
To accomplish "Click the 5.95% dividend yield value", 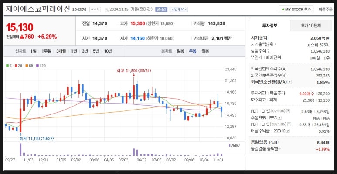I will point(324,131).
